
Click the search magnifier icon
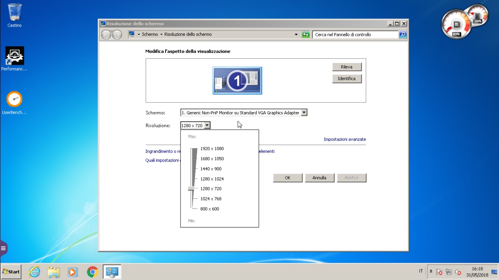(403, 35)
